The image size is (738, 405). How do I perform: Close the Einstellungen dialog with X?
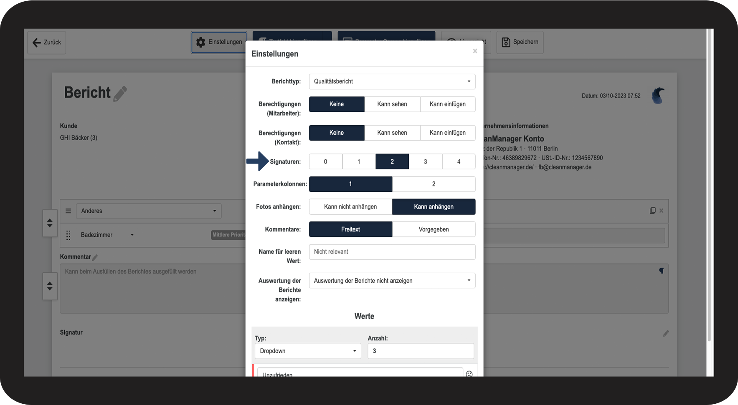coord(475,51)
